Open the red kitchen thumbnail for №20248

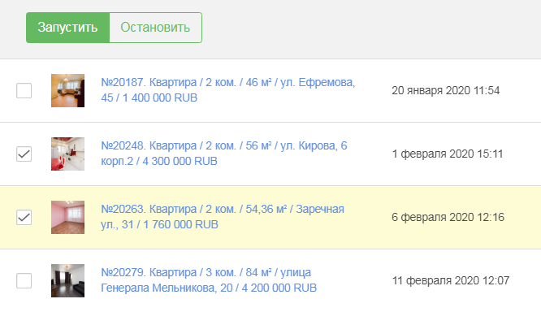[67, 154]
